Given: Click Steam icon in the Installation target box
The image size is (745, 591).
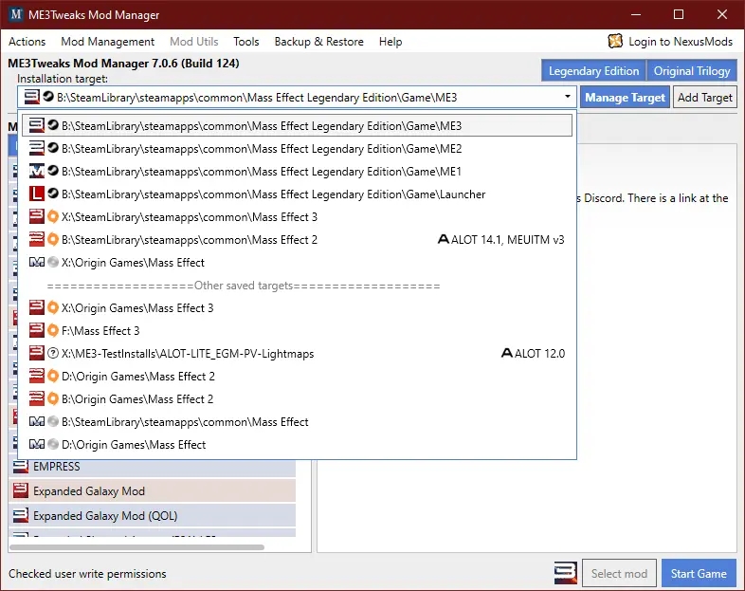Looking at the screenshot, I should 48,97.
